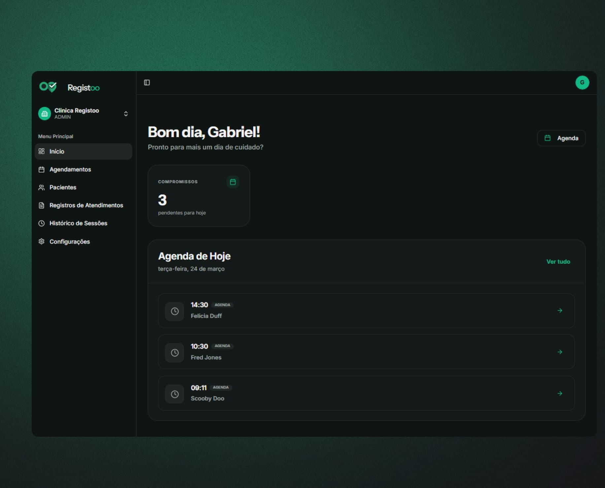Open Felicia Duff appointment arrow
Viewport: 605px width, 488px height.
(560, 311)
